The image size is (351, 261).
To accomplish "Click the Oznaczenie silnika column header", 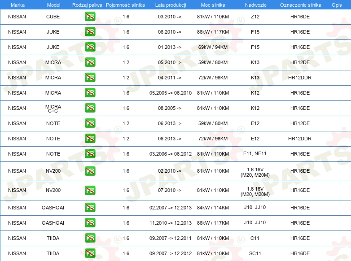I will click(x=301, y=5).
